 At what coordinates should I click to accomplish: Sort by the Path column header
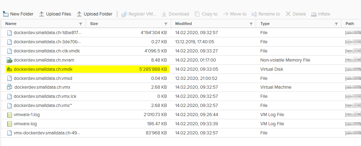[350, 24]
